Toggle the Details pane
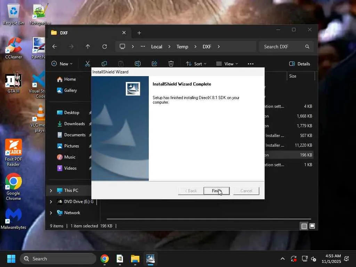This screenshot has height=267, width=356. (300, 64)
